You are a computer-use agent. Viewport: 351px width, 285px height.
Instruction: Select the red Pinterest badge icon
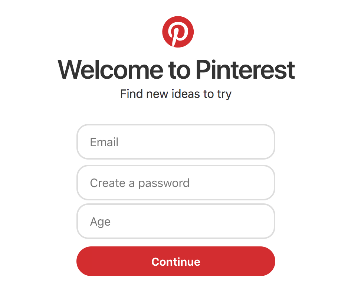click(178, 32)
